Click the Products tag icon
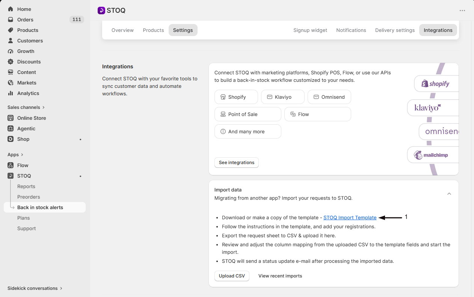474x297 pixels. (11, 30)
